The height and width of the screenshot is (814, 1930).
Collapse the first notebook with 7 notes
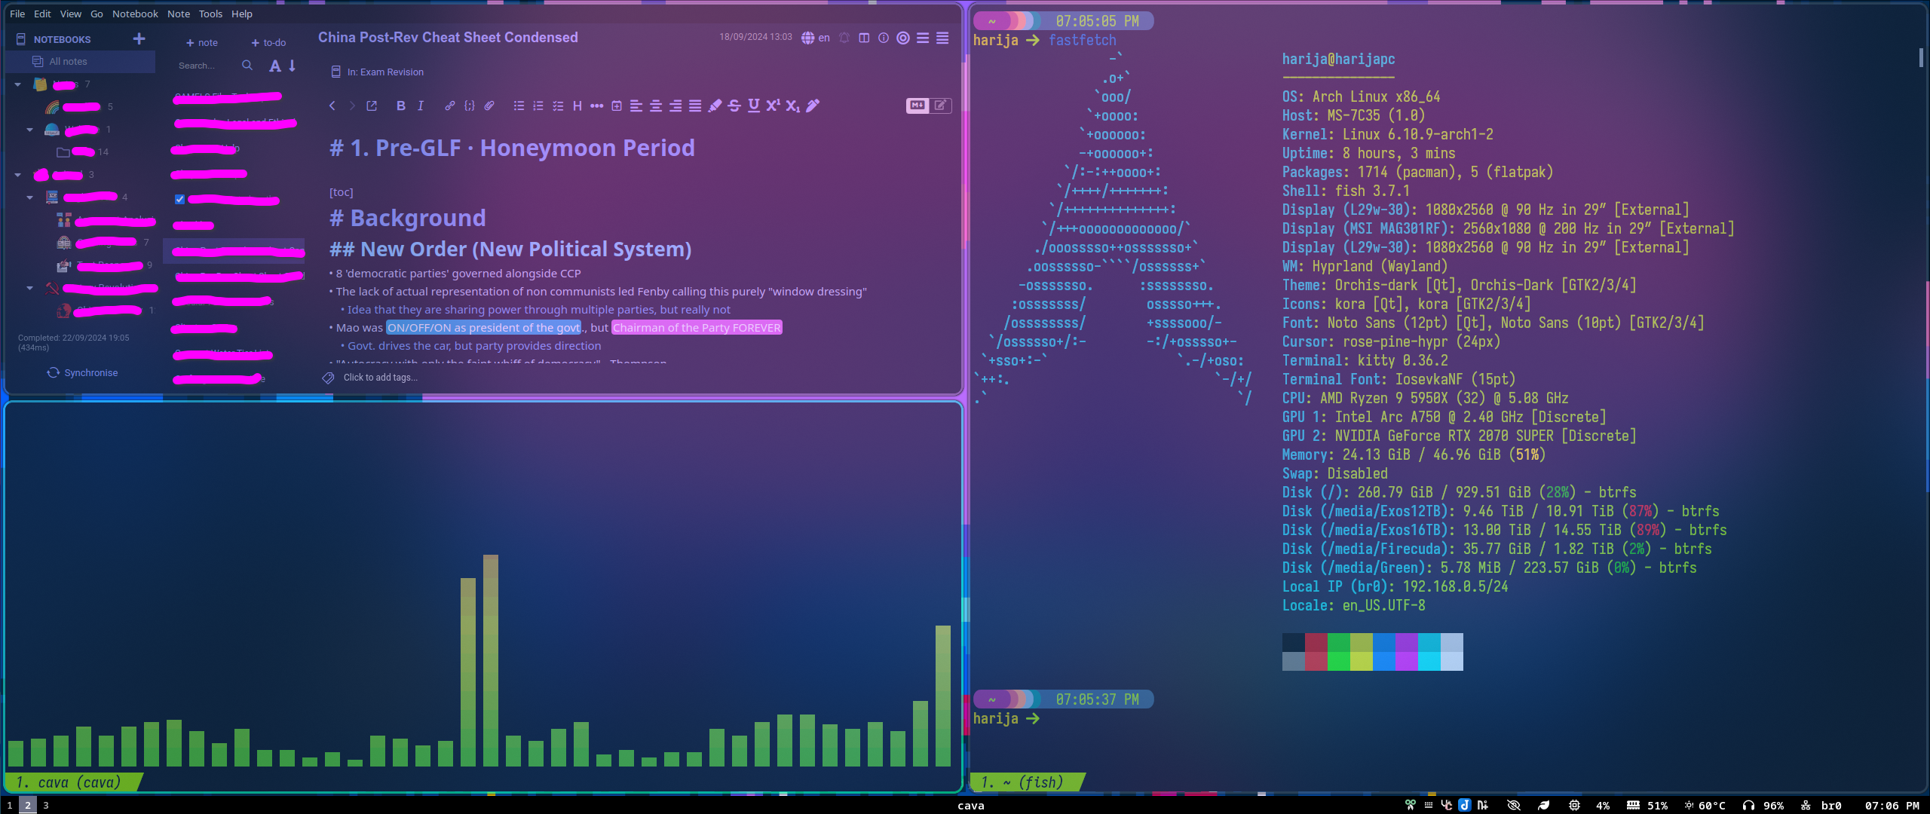(x=18, y=84)
